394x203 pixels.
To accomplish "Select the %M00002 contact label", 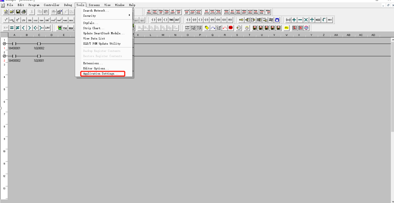I will [14, 61].
